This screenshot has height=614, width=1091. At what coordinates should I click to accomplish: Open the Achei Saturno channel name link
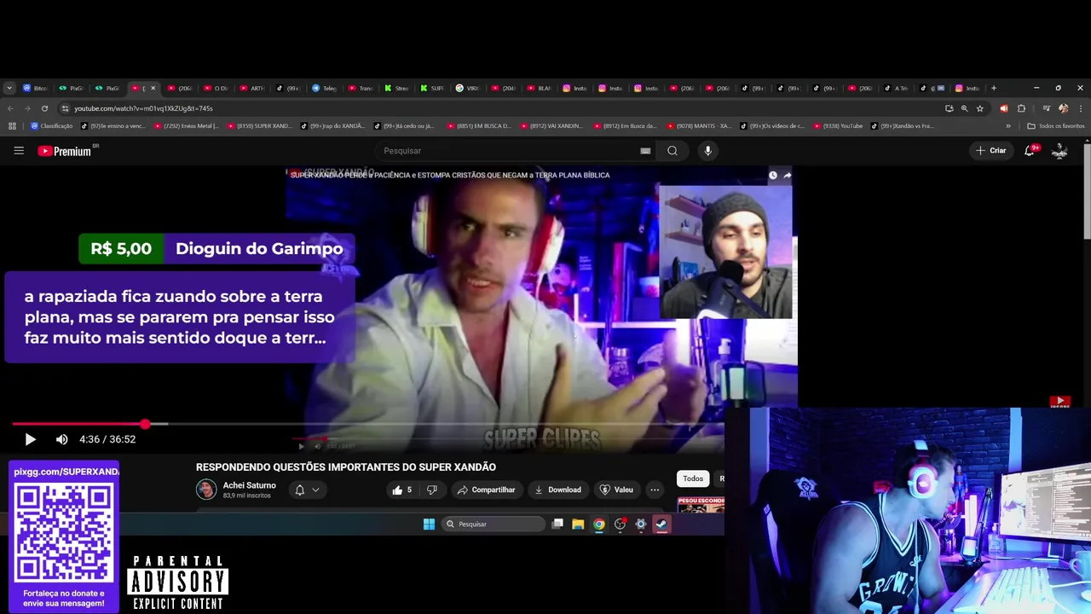click(249, 485)
